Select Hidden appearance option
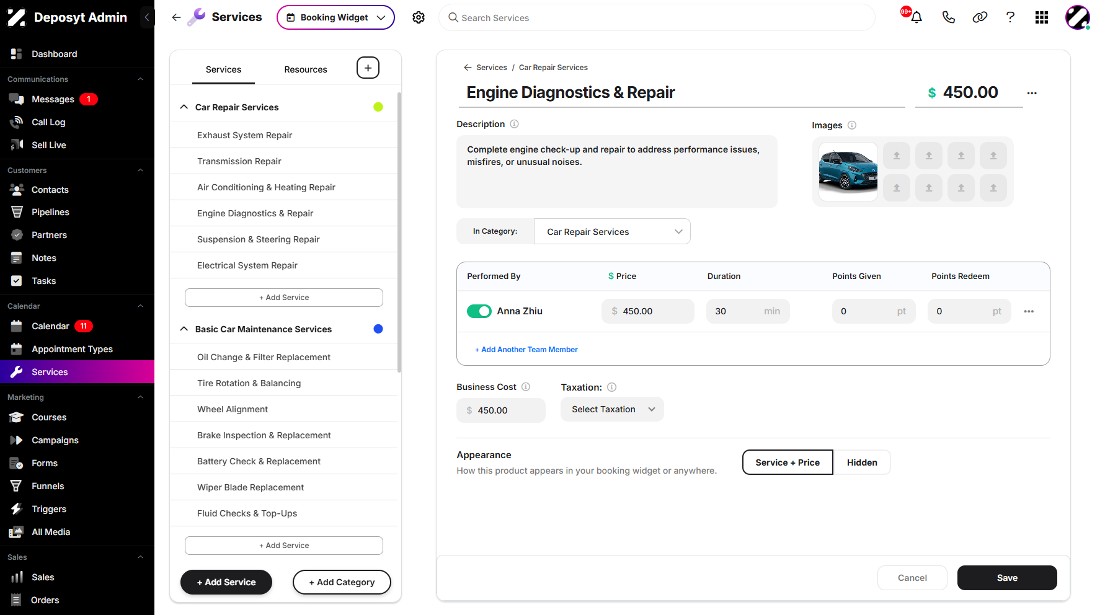Image resolution: width=1105 pixels, height=615 pixels. pyautogui.click(x=862, y=462)
